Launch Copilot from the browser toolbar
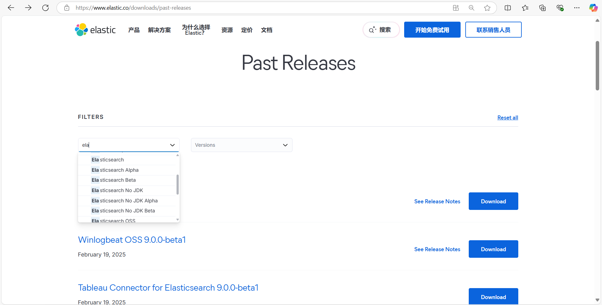602x305 pixels. (x=593, y=8)
